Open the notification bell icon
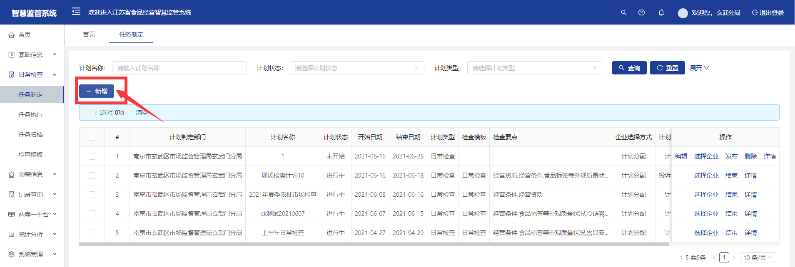 [661, 12]
